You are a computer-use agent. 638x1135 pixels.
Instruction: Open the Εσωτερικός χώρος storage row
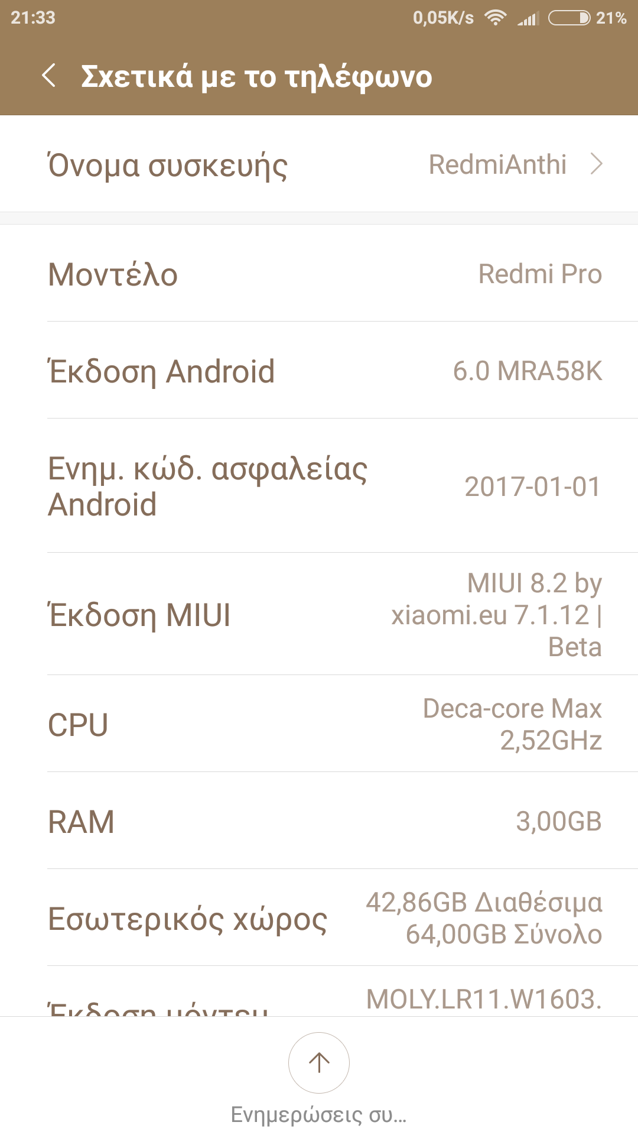pos(319,918)
